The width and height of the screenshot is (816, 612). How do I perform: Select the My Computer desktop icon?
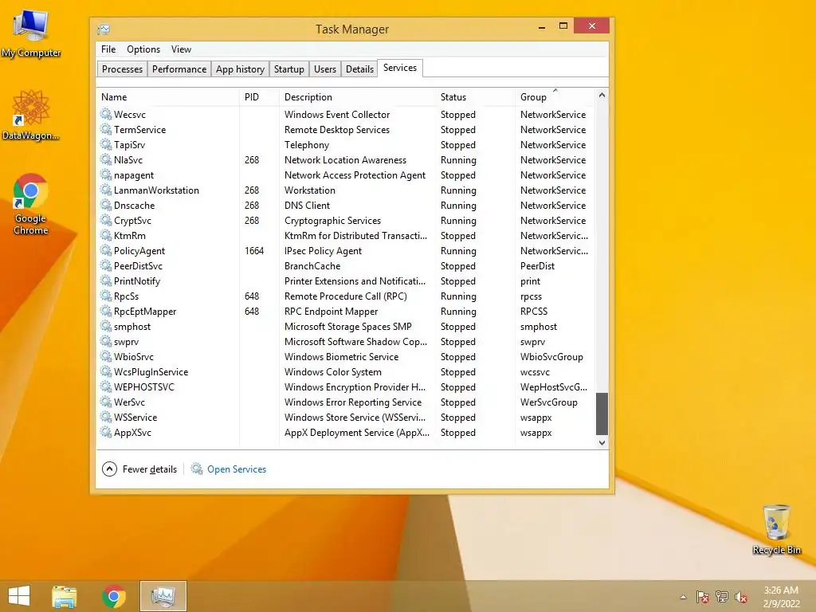[x=31, y=33]
